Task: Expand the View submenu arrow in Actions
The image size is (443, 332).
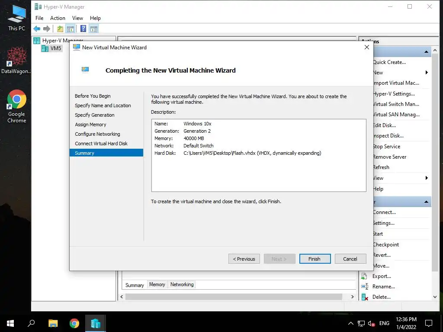Action: 427,178
